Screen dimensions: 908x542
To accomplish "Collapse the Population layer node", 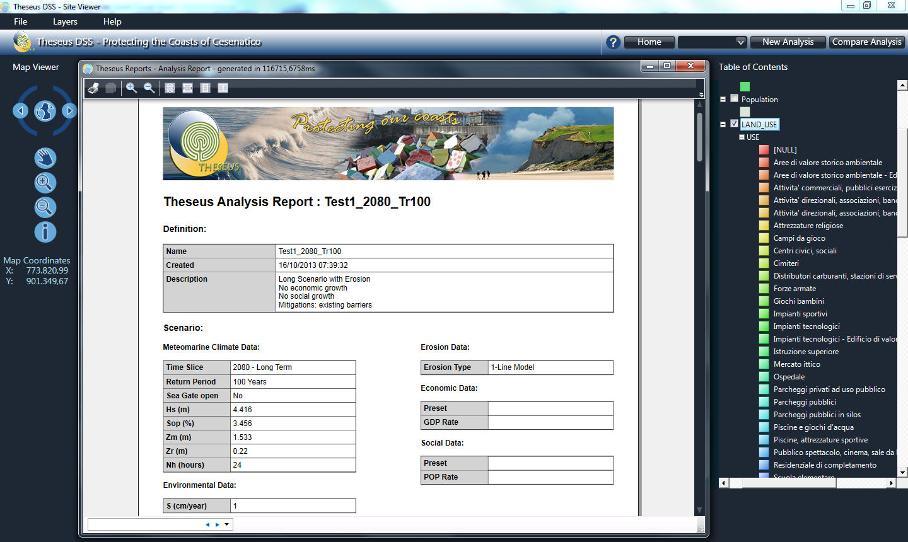I will tap(723, 99).
